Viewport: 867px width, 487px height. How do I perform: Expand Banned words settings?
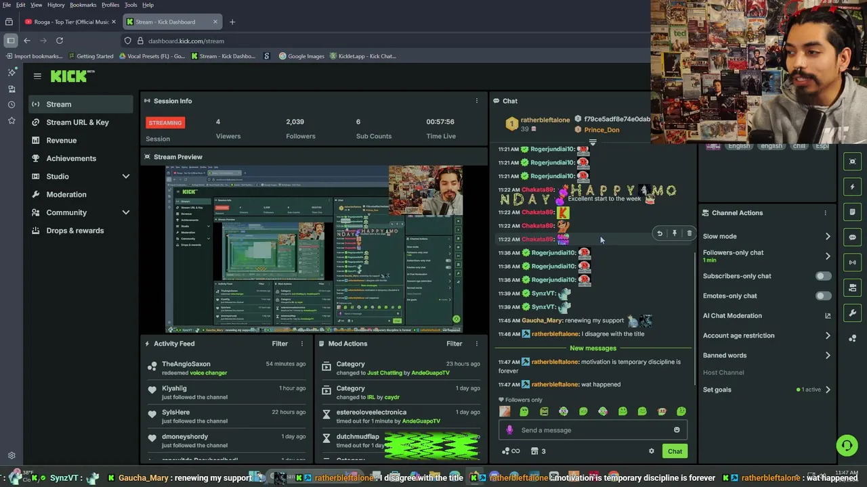coord(828,355)
